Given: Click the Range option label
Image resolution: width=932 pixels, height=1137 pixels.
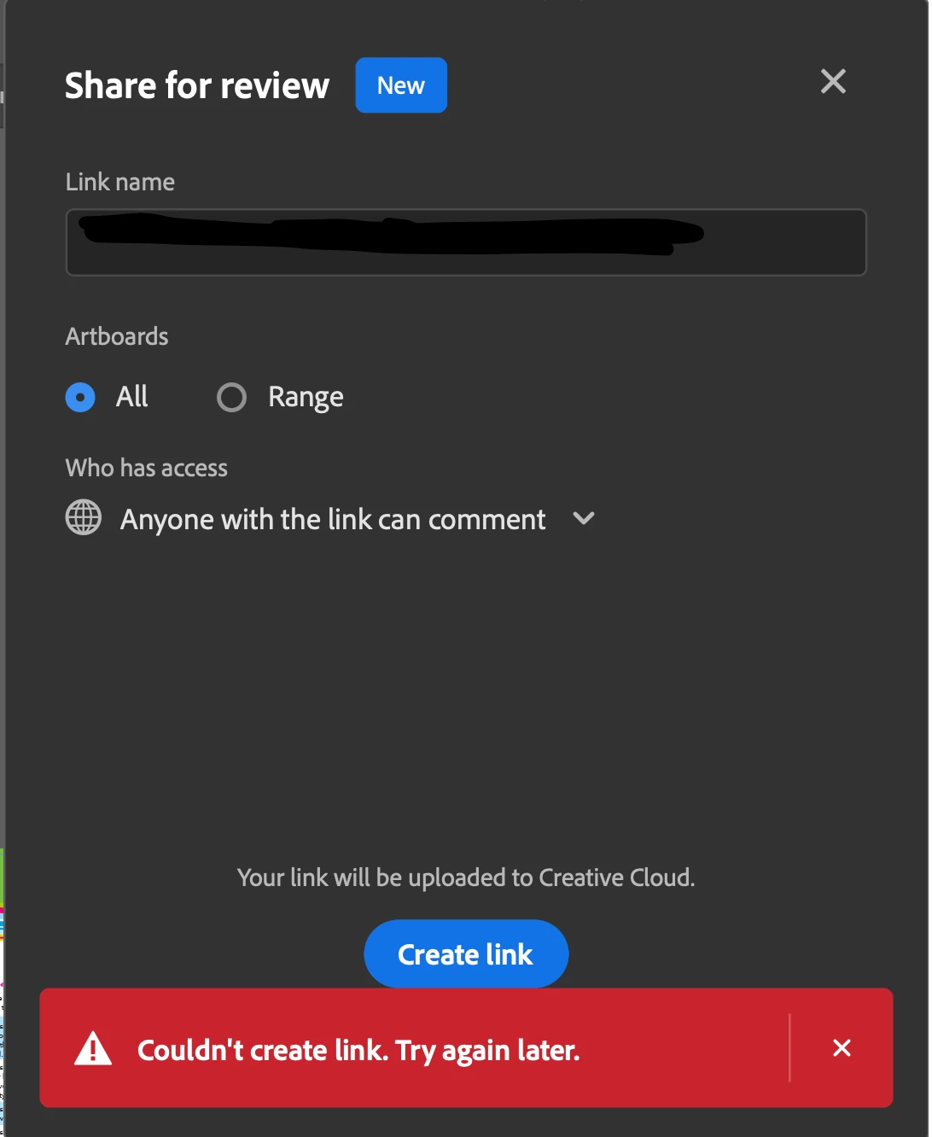Looking at the screenshot, I should pos(306,397).
